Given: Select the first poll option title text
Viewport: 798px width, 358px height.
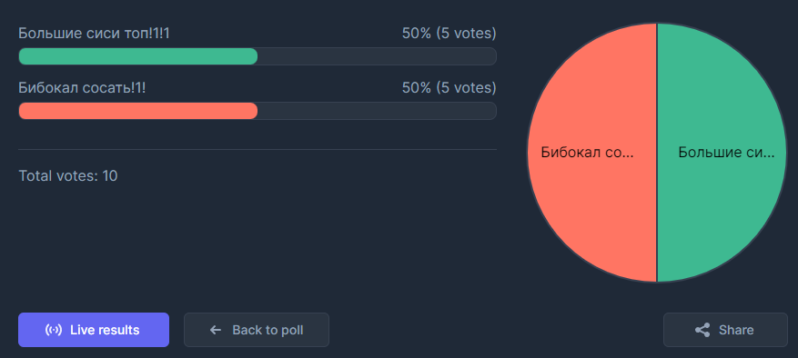Looking at the screenshot, I should point(94,34).
